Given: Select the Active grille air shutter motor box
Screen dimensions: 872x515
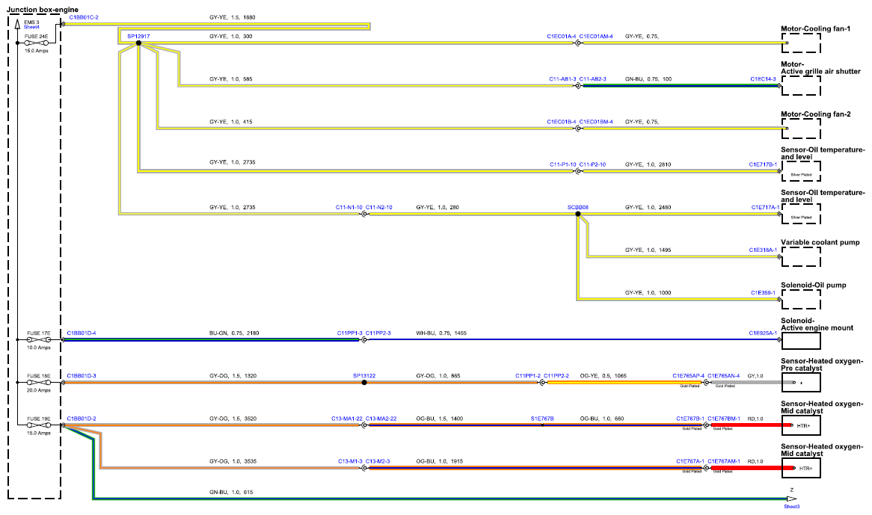Looking at the screenshot, I should coord(801,85).
